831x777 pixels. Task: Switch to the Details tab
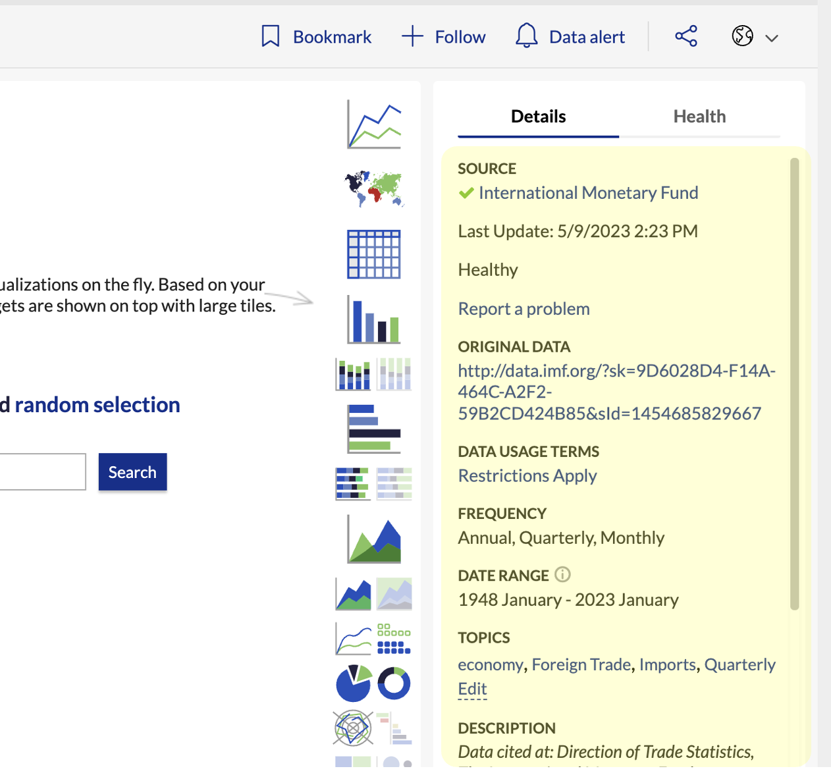[538, 117]
